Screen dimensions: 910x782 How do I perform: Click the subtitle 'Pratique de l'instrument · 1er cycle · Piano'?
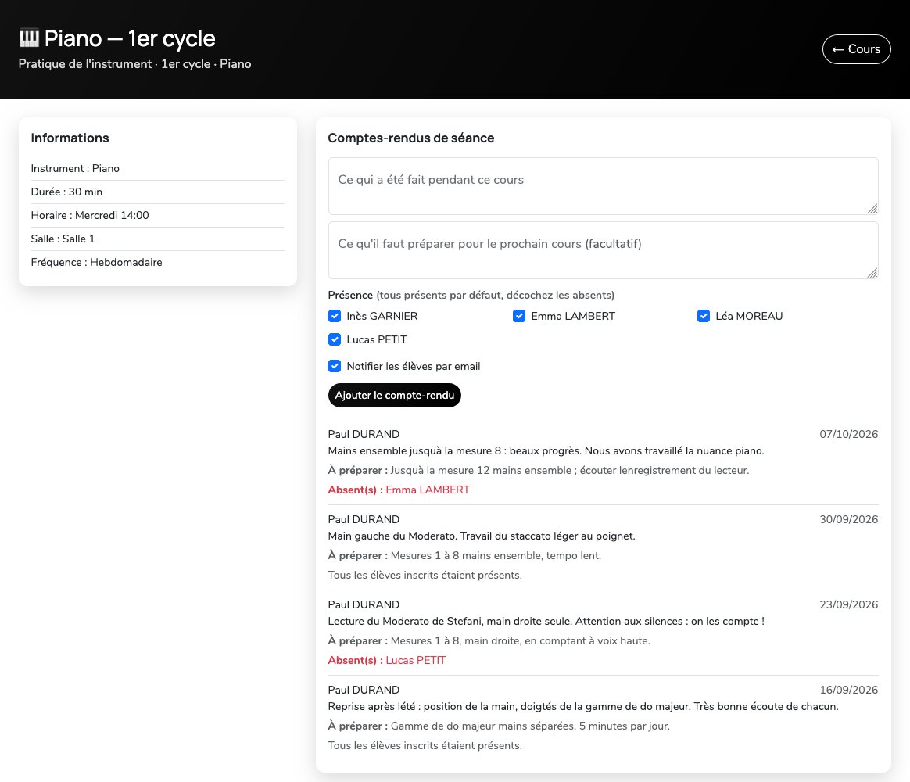pyautogui.click(x=134, y=64)
